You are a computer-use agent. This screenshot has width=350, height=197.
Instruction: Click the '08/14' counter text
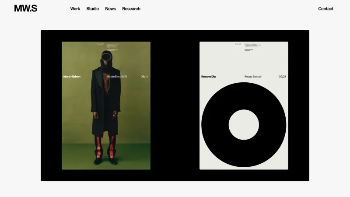click(144, 77)
